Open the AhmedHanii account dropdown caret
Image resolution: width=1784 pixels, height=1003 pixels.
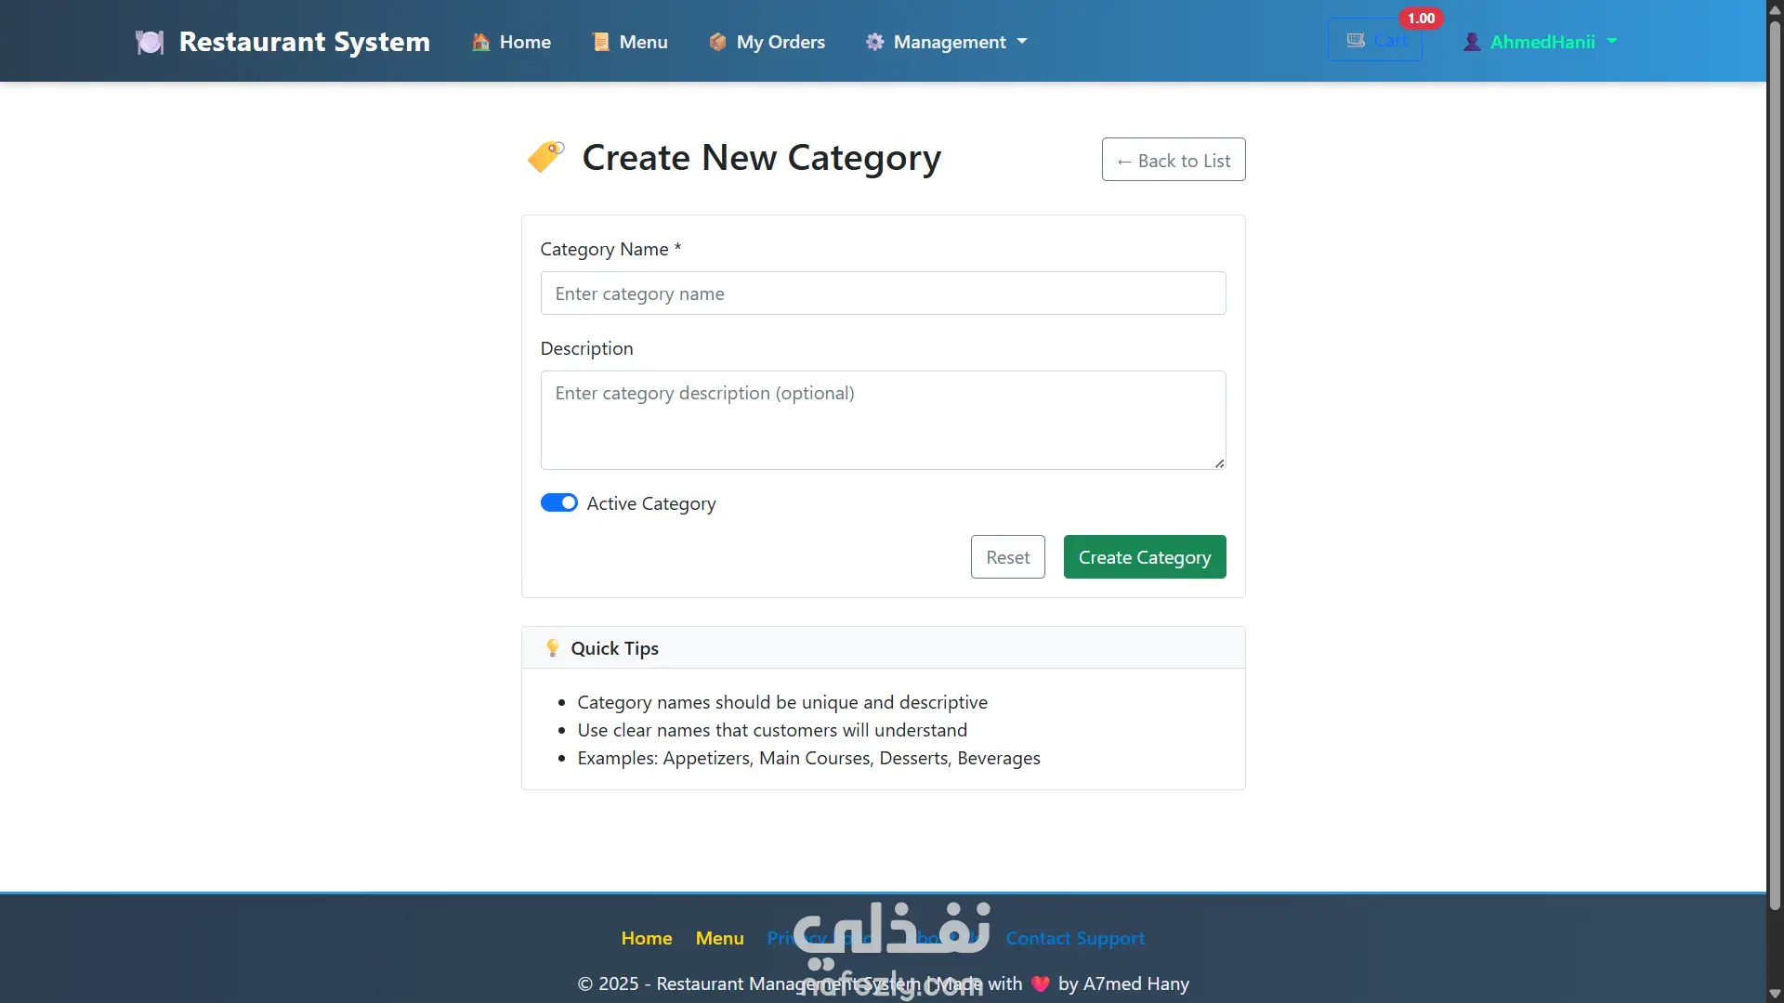1612,42
